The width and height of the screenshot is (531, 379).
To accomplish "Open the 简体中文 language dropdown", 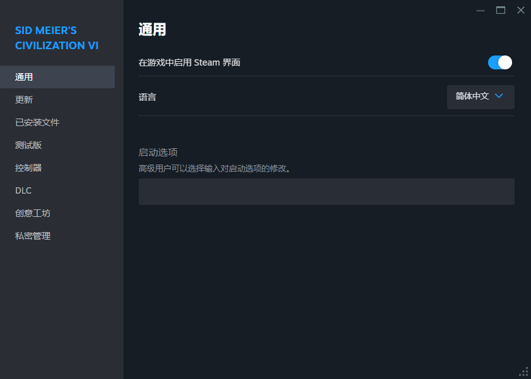I will coord(481,97).
